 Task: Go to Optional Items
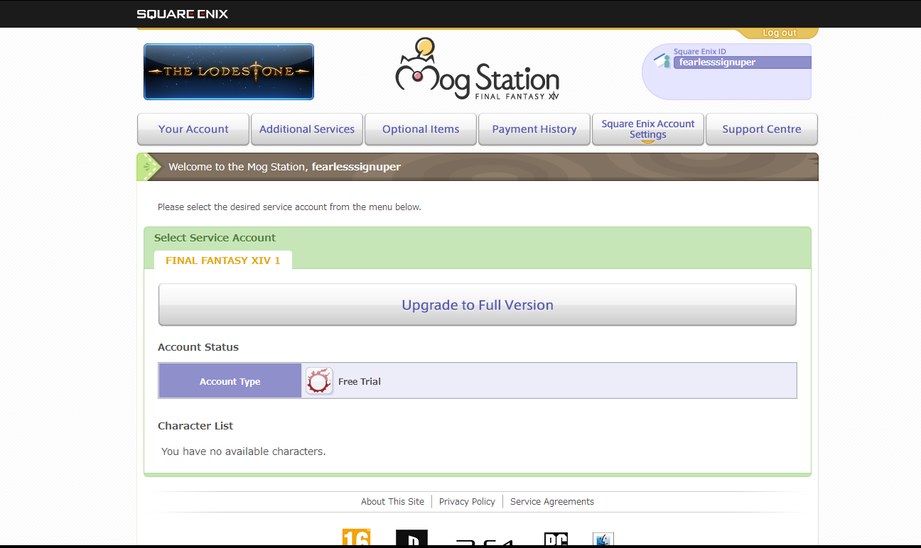click(421, 129)
